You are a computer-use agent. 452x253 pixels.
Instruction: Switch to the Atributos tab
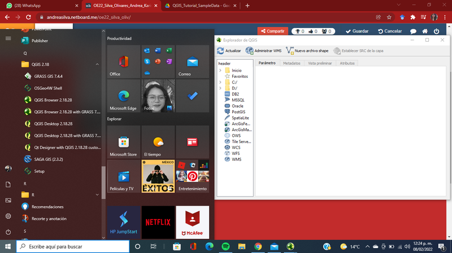point(347,63)
